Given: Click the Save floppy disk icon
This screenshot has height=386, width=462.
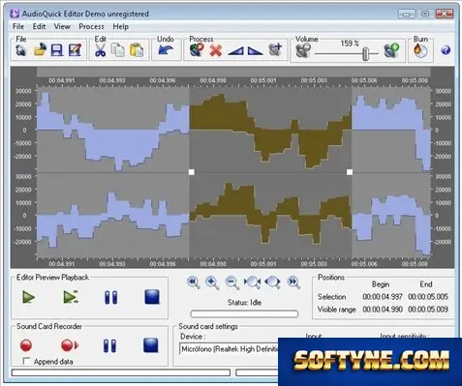Looking at the screenshot, I should (57, 50).
